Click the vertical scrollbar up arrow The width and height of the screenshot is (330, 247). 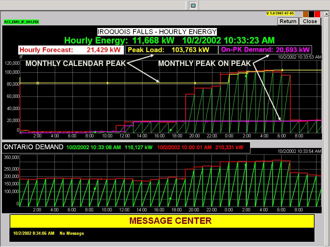point(327,14)
